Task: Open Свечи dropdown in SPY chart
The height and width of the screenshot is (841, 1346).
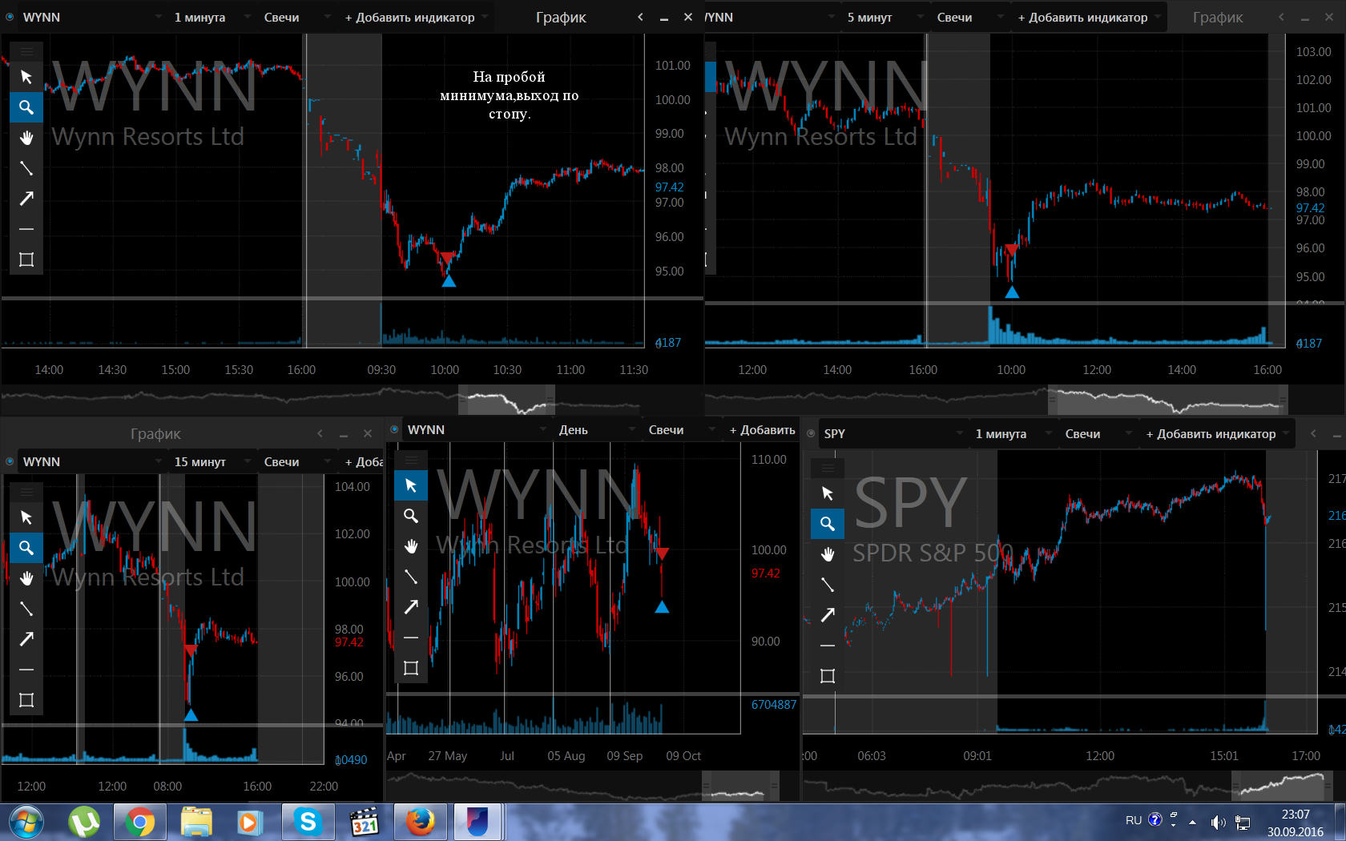Action: 1098,433
